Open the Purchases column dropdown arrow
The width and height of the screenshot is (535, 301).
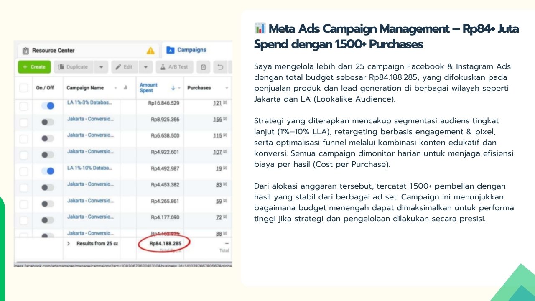[227, 88]
